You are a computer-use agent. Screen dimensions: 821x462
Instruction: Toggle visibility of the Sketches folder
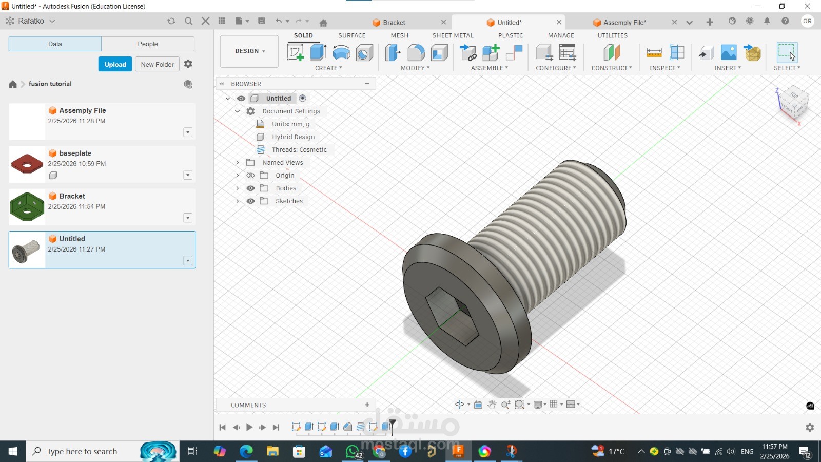[x=250, y=201]
